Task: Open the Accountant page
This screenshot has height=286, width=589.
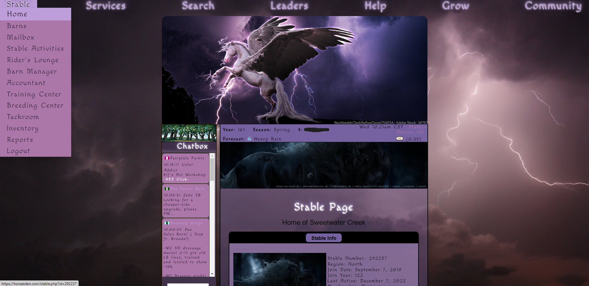Action: coord(36,83)
